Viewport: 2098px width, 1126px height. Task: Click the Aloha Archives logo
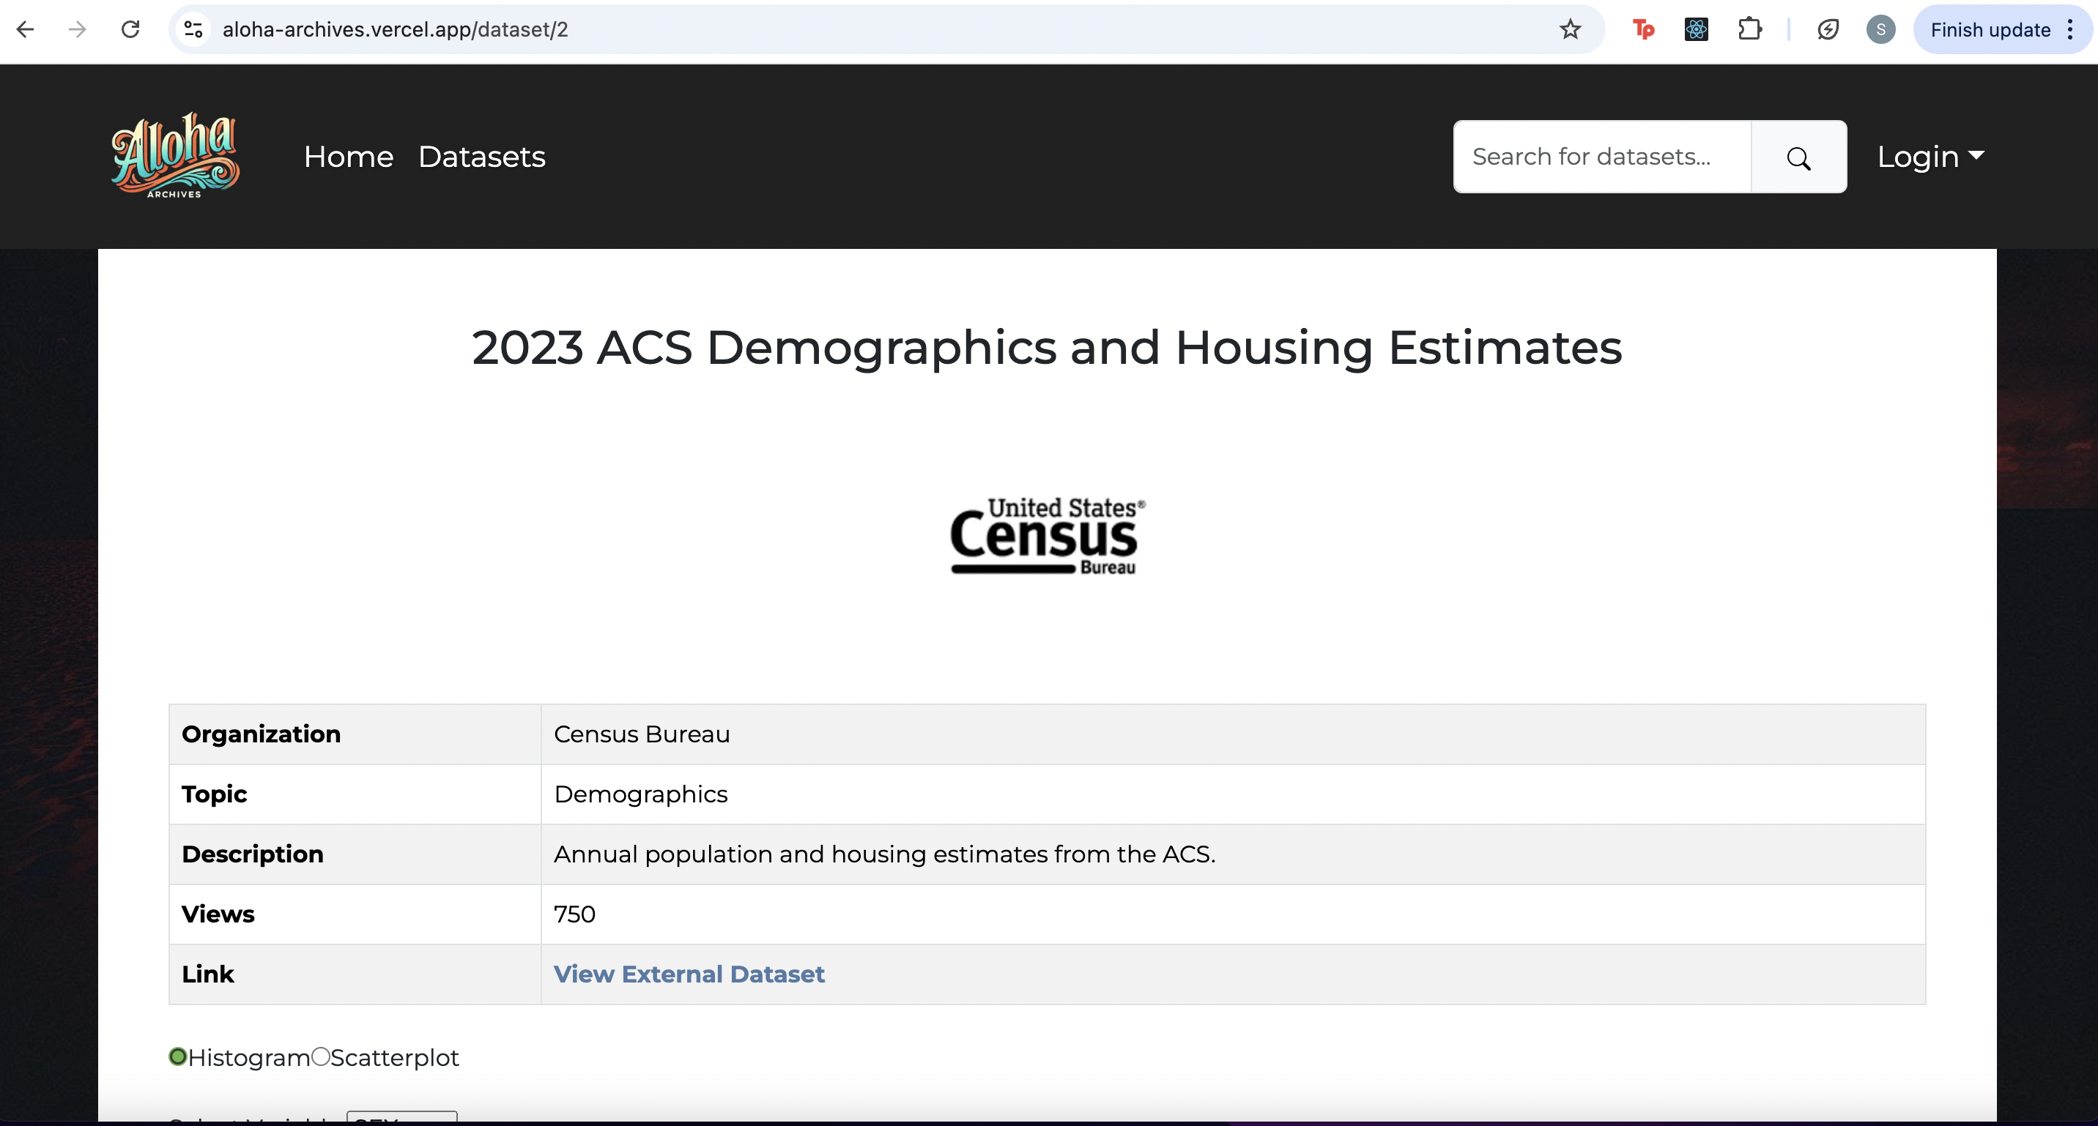pyautogui.click(x=175, y=155)
